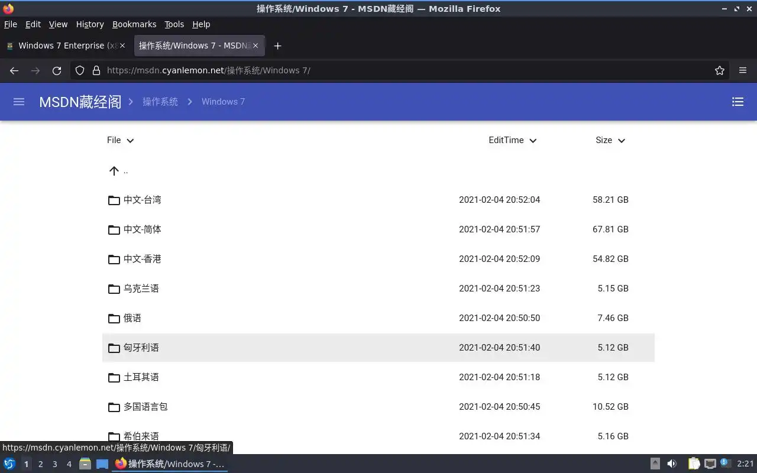The height and width of the screenshot is (473, 757).
Task: Click the up arrow to the parent directory
Action: tap(114, 171)
